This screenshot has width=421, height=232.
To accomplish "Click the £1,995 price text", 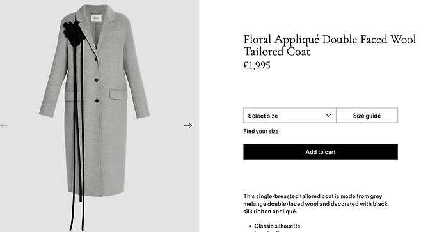I will tap(257, 65).
